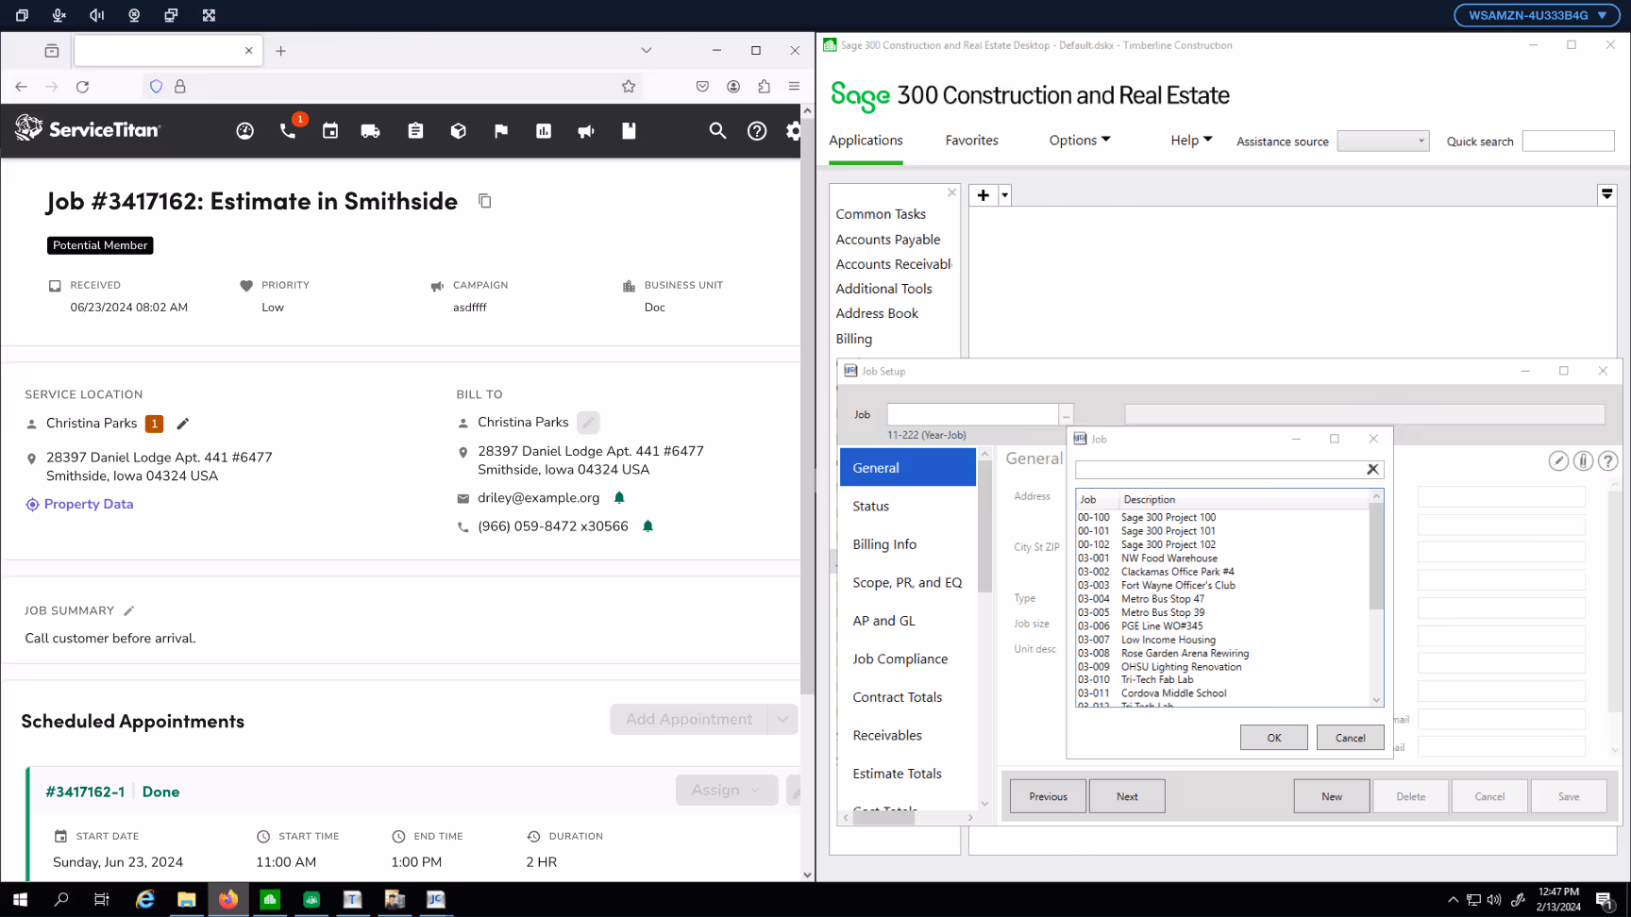Image resolution: width=1631 pixels, height=917 pixels.
Task: Switch to the Favorites tab
Action: 971,140
